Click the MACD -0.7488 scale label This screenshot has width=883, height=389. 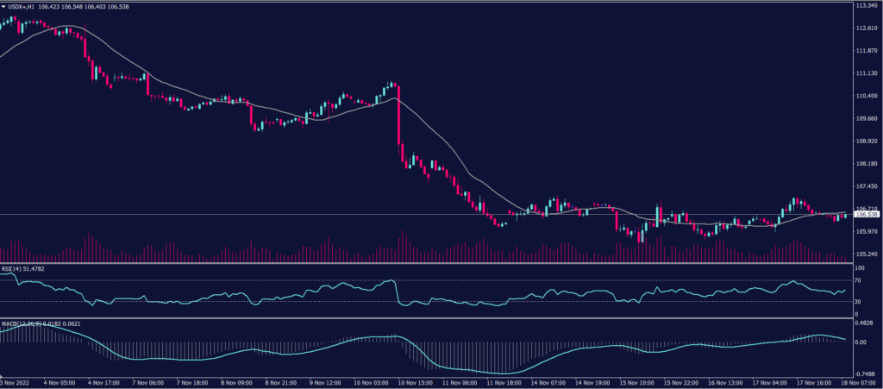pos(864,373)
